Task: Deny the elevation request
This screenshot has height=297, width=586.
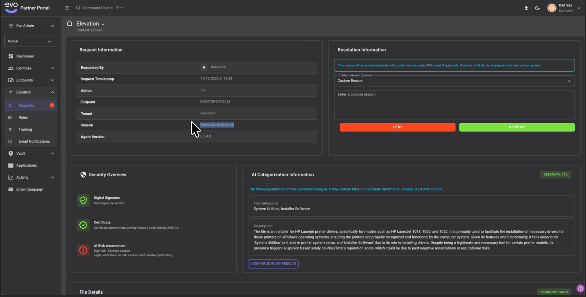Action: [398, 127]
